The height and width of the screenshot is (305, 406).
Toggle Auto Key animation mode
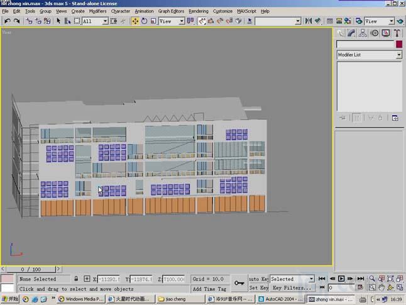pyautogui.click(x=258, y=279)
